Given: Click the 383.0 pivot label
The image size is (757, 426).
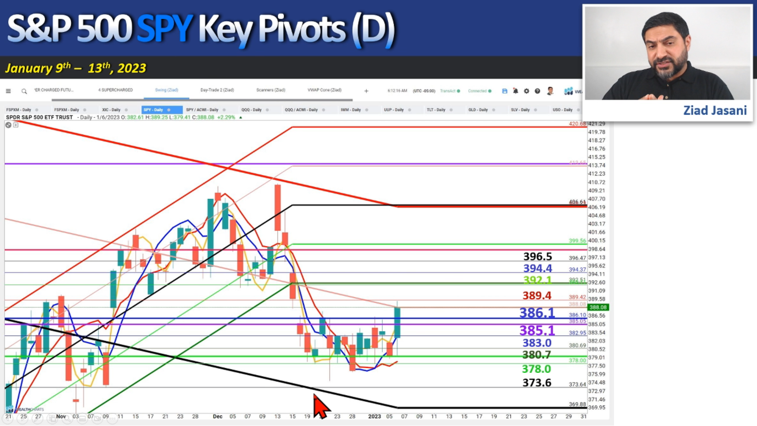Looking at the screenshot, I should click(537, 343).
